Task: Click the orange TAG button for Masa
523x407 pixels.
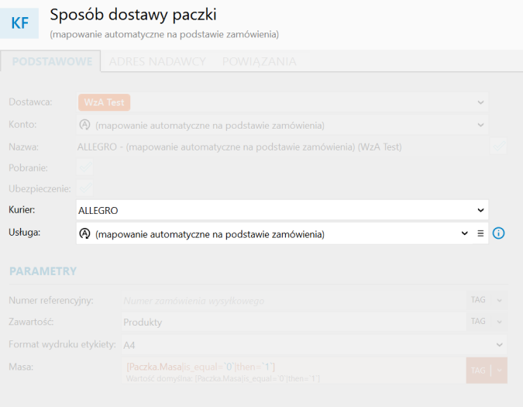Action: [478, 371]
